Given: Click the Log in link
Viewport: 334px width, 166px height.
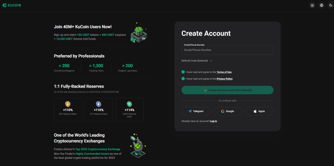Looking at the screenshot, I should pyautogui.click(x=213, y=121).
